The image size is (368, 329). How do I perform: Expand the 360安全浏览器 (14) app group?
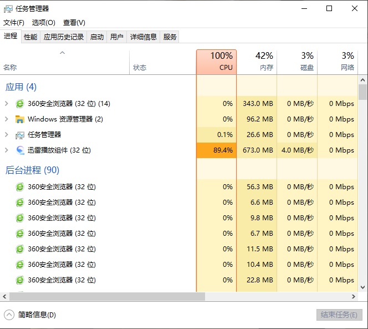point(7,104)
